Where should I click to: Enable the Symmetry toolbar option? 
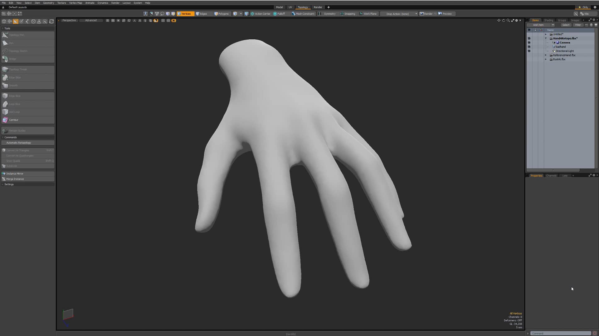pos(327,14)
